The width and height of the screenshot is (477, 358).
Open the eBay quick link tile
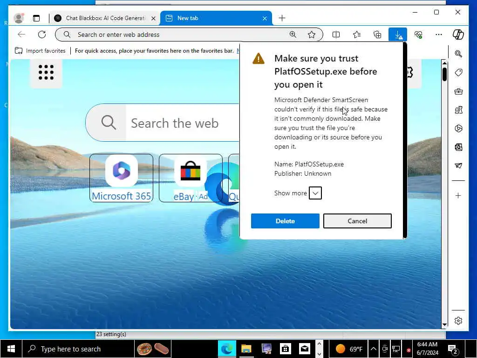(191, 178)
